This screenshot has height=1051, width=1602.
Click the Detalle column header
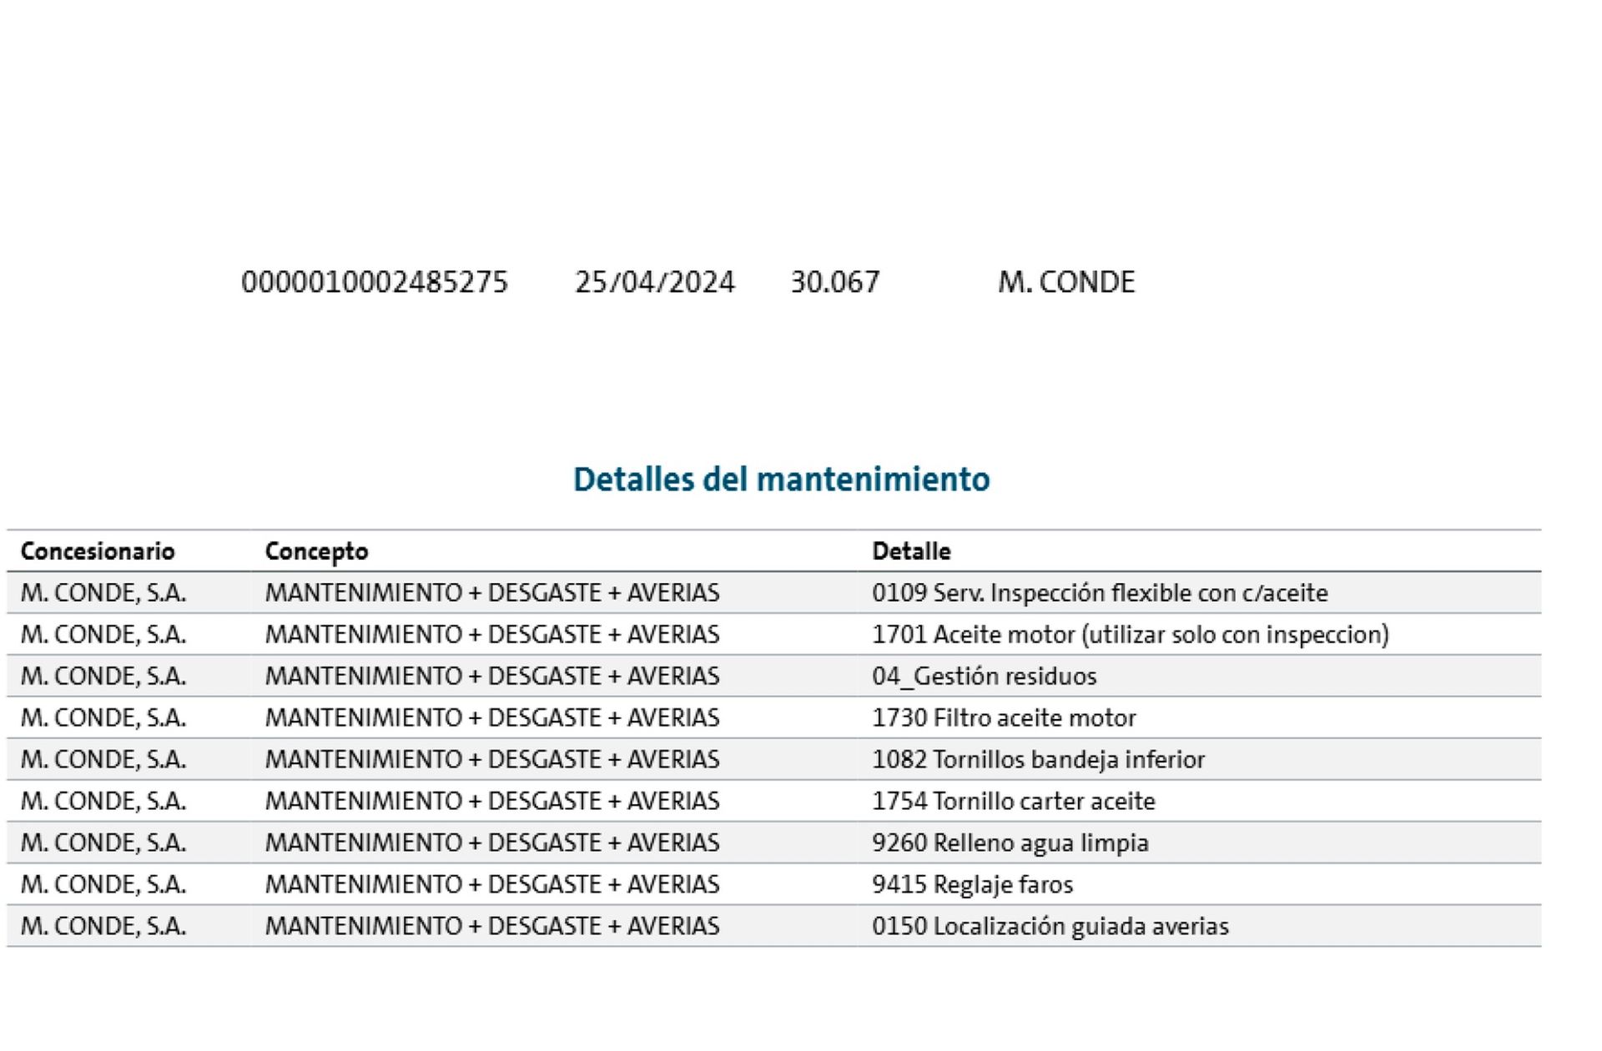pyautogui.click(x=911, y=551)
